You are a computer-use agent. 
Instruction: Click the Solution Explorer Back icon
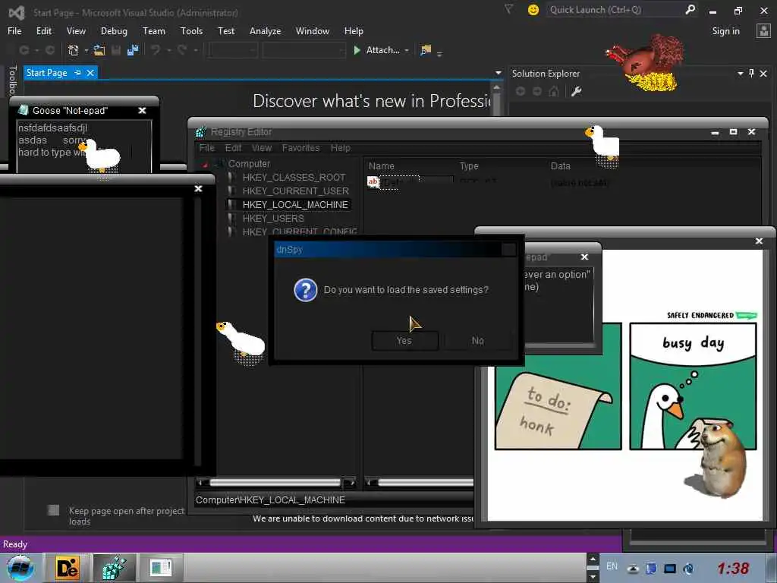tap(521, 91)
